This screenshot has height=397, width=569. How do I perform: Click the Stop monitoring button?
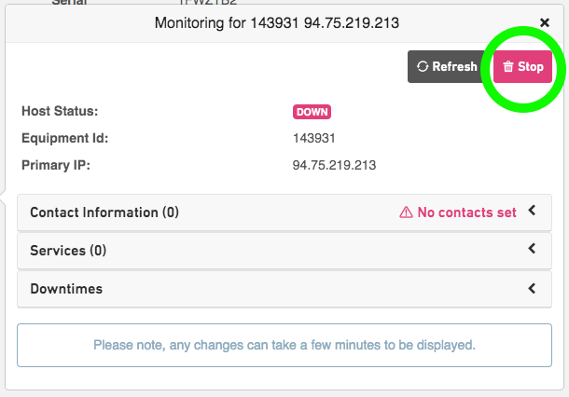coord(522,67)
